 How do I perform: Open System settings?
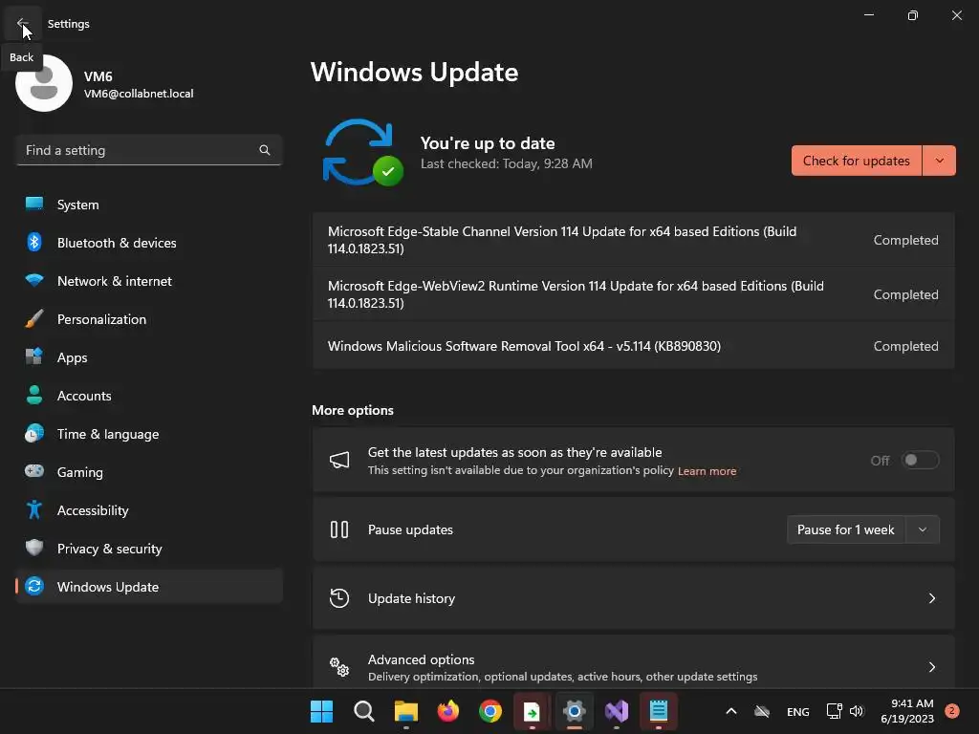click(148, 205)
